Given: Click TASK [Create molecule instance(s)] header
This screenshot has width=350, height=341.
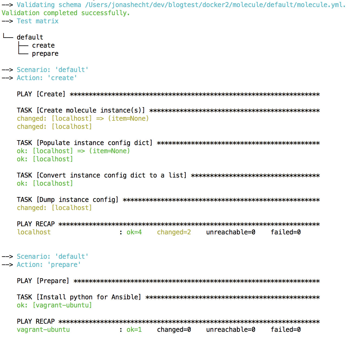Looking at the screenshot, I should [81, 110].
